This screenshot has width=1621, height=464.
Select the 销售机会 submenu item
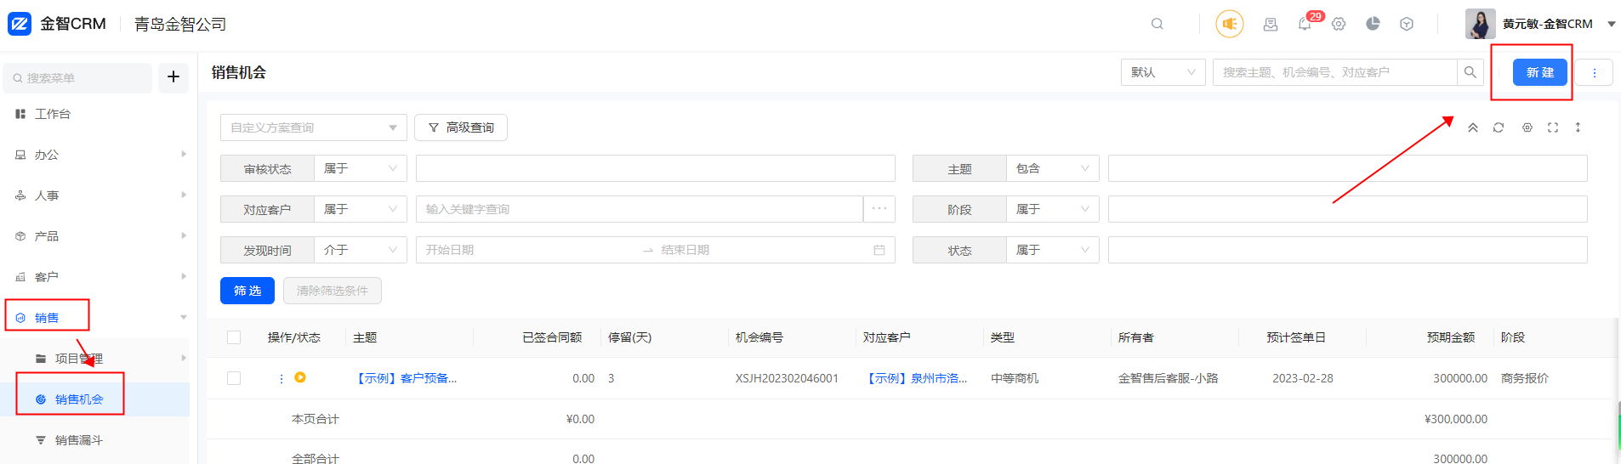tap(95, 399)
